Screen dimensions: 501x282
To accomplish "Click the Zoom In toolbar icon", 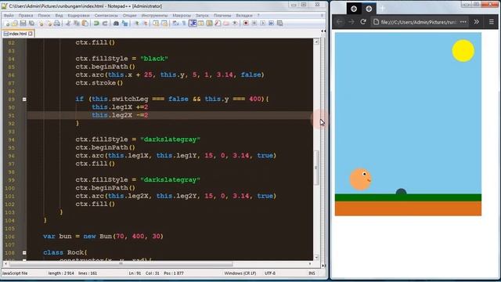I will (x=136, y=23).
